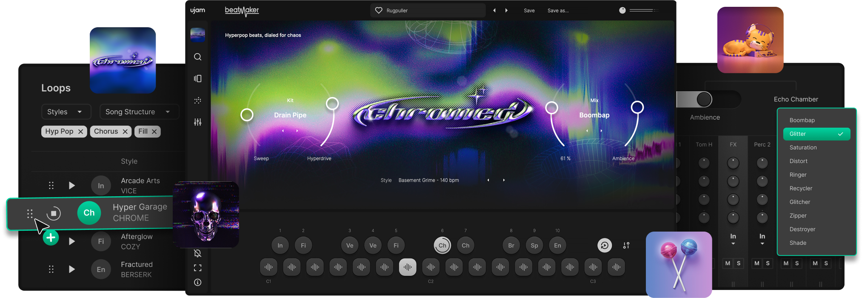The width and height of the screenshot is (862, 298).
Task: Select next mix arrow under Boombap
Action: point(601,131)
